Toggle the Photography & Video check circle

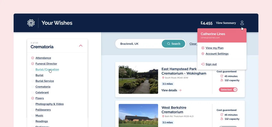[x=32, y=104]
